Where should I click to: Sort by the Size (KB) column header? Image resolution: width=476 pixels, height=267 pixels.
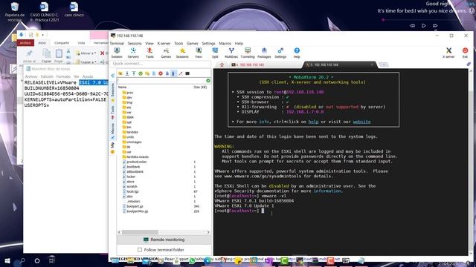(200, 88)
